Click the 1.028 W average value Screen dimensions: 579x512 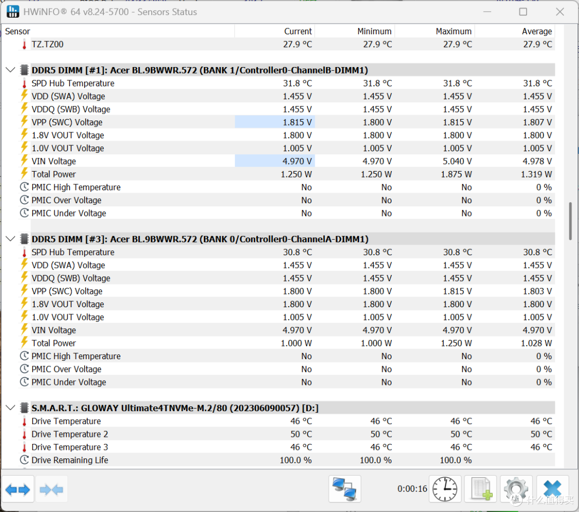[537, 343]
